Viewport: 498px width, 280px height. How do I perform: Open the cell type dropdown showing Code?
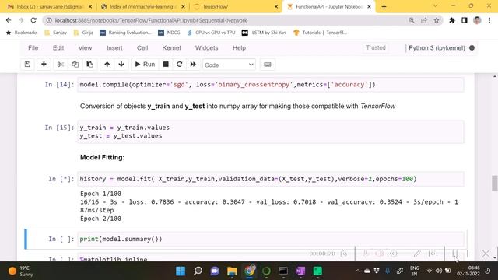tap(229, 65)
